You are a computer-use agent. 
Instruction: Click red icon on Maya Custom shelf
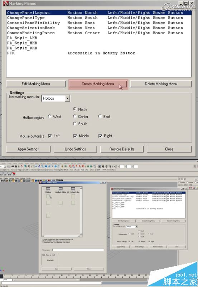(x=14, y=174)
